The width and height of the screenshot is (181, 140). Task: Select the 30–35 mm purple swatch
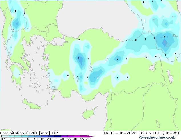(64, 136)
